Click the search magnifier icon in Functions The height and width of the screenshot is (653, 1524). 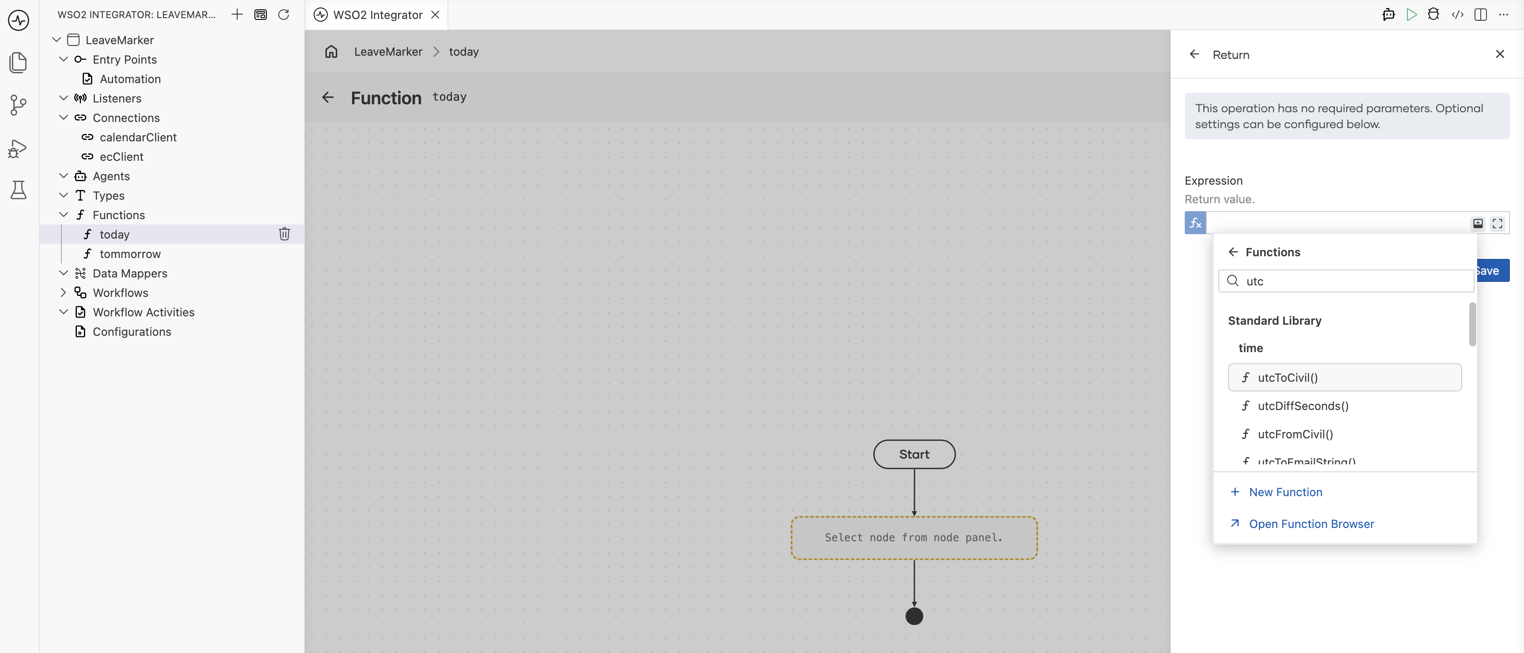(1233, 281)
